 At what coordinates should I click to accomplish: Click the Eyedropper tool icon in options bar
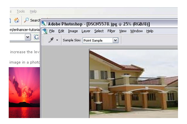tap(51, 40)
